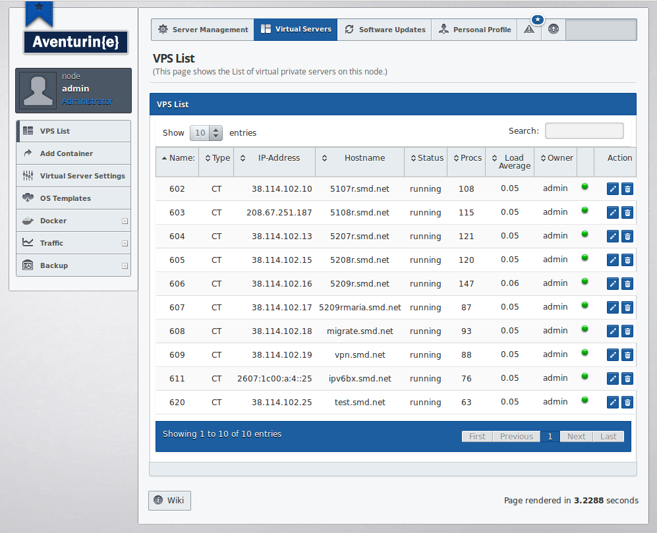Delete VPS 606 using the trash icon
657x533 pixels.
coord(627,284)
